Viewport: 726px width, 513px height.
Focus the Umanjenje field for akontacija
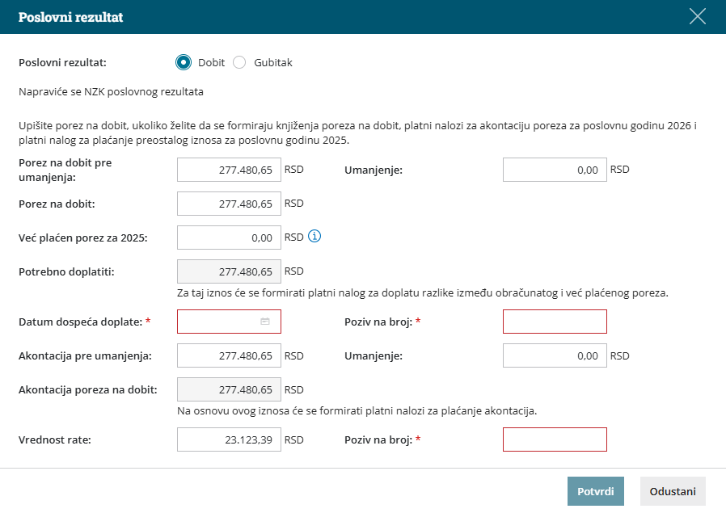click(x=554, y=355)
